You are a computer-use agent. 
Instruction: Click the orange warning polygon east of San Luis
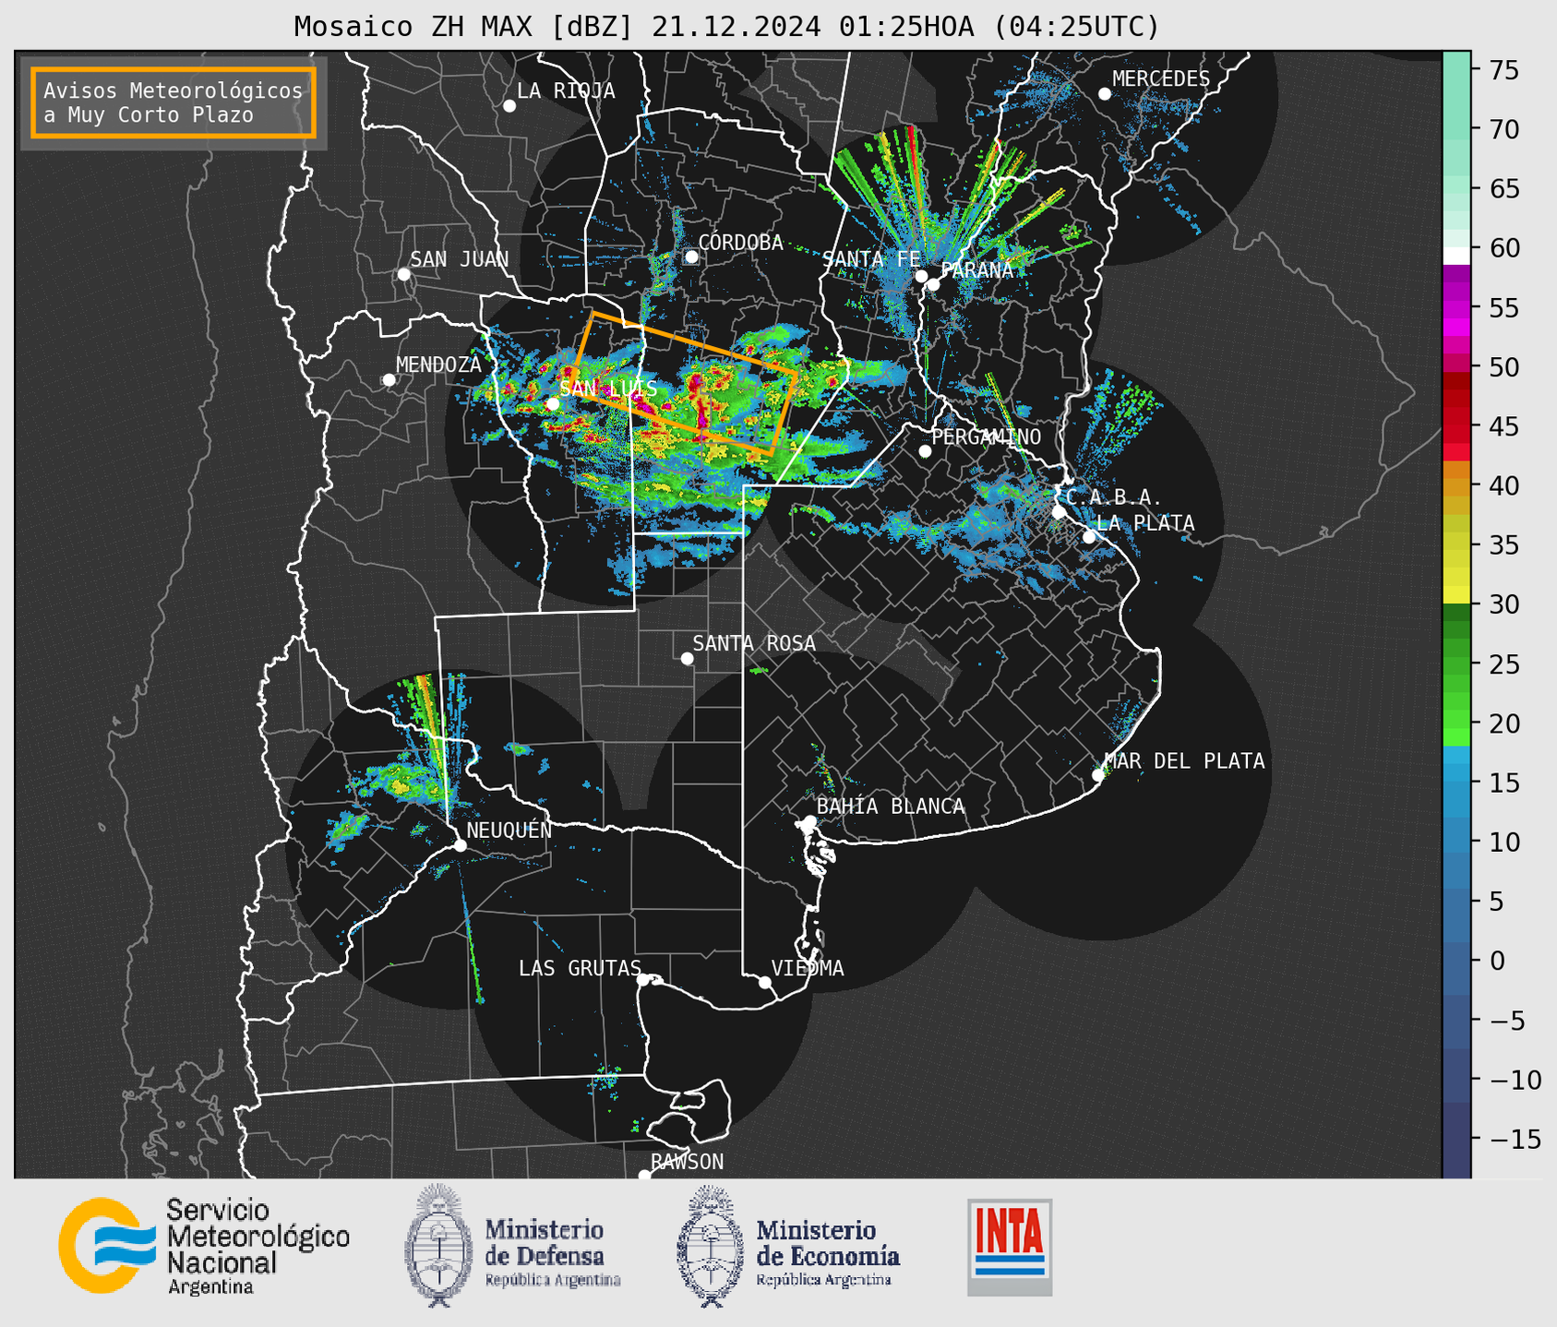click(685, 384)
